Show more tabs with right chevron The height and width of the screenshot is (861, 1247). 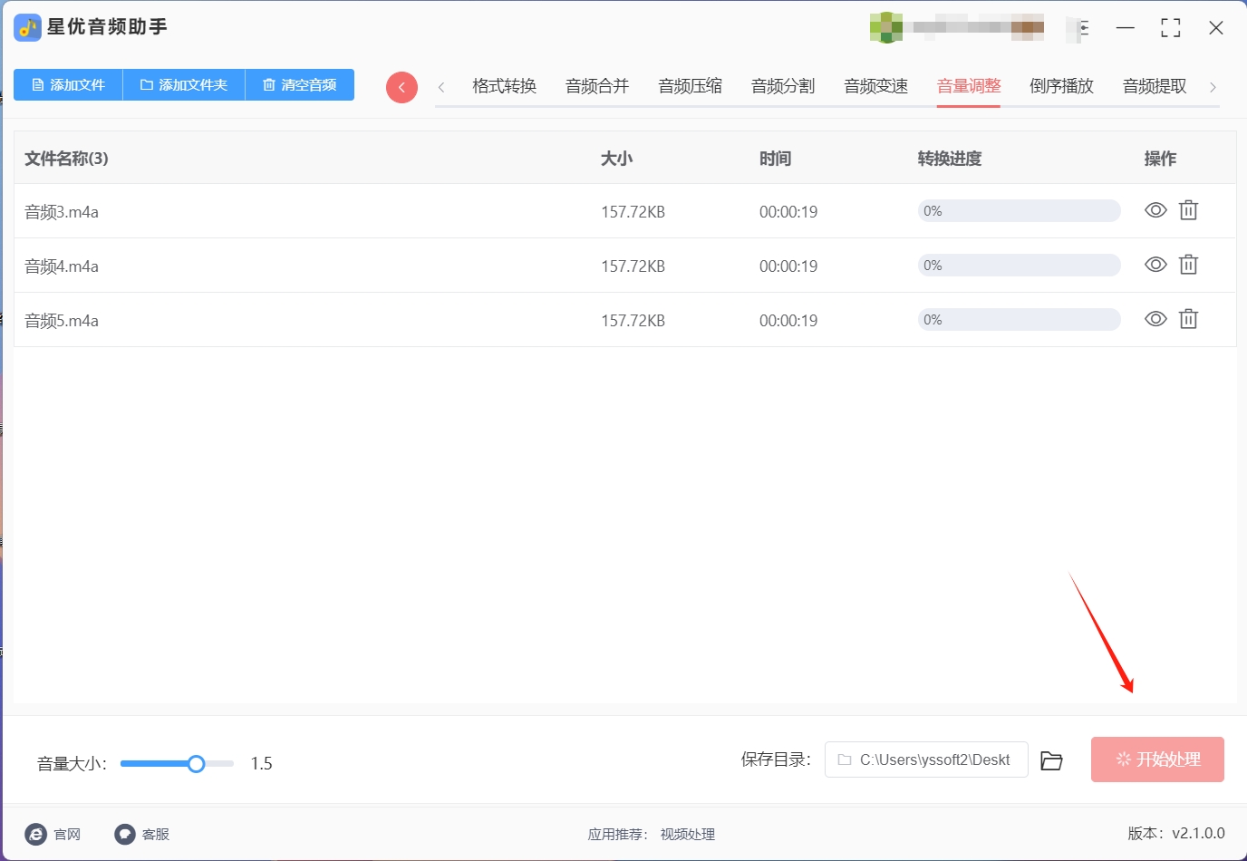coord(1213,87)
